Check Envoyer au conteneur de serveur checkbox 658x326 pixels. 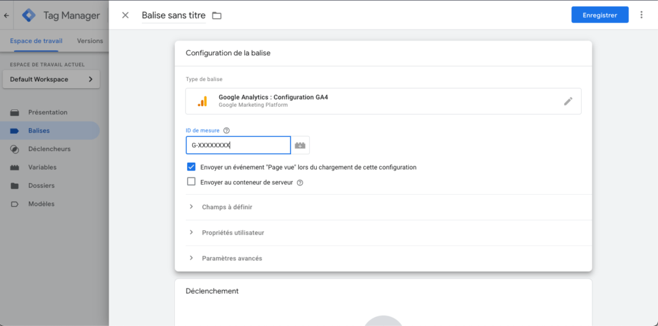(x=191, y=182)
